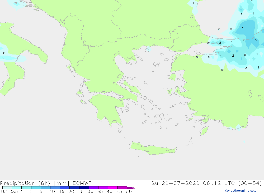Pick the 20–25 mm legend swatch
This screenshot has width=264, height=193.
pyautogui.click(x=74, y=188)
